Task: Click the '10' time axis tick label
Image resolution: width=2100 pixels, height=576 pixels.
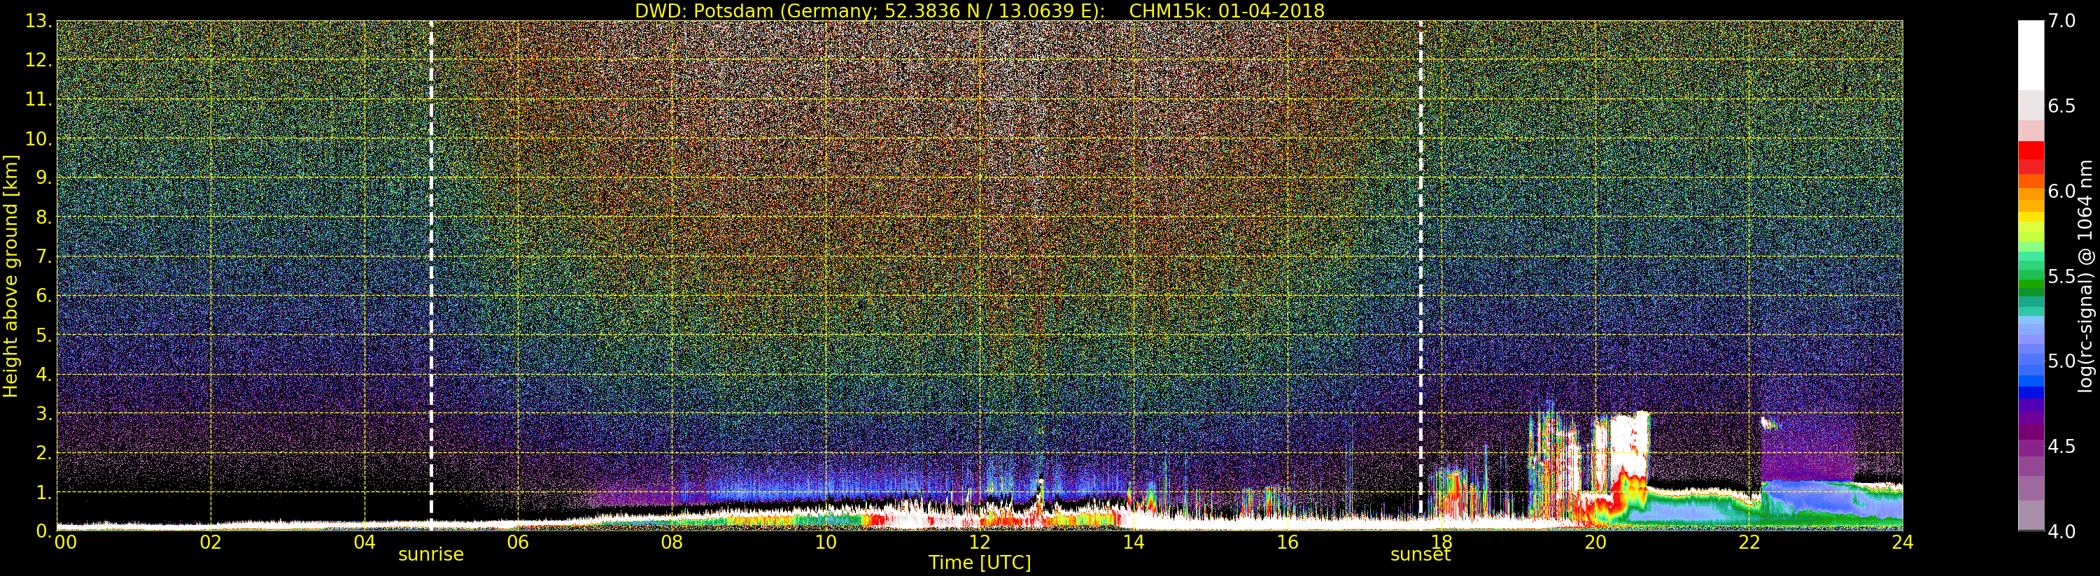Action: [826, 542]
